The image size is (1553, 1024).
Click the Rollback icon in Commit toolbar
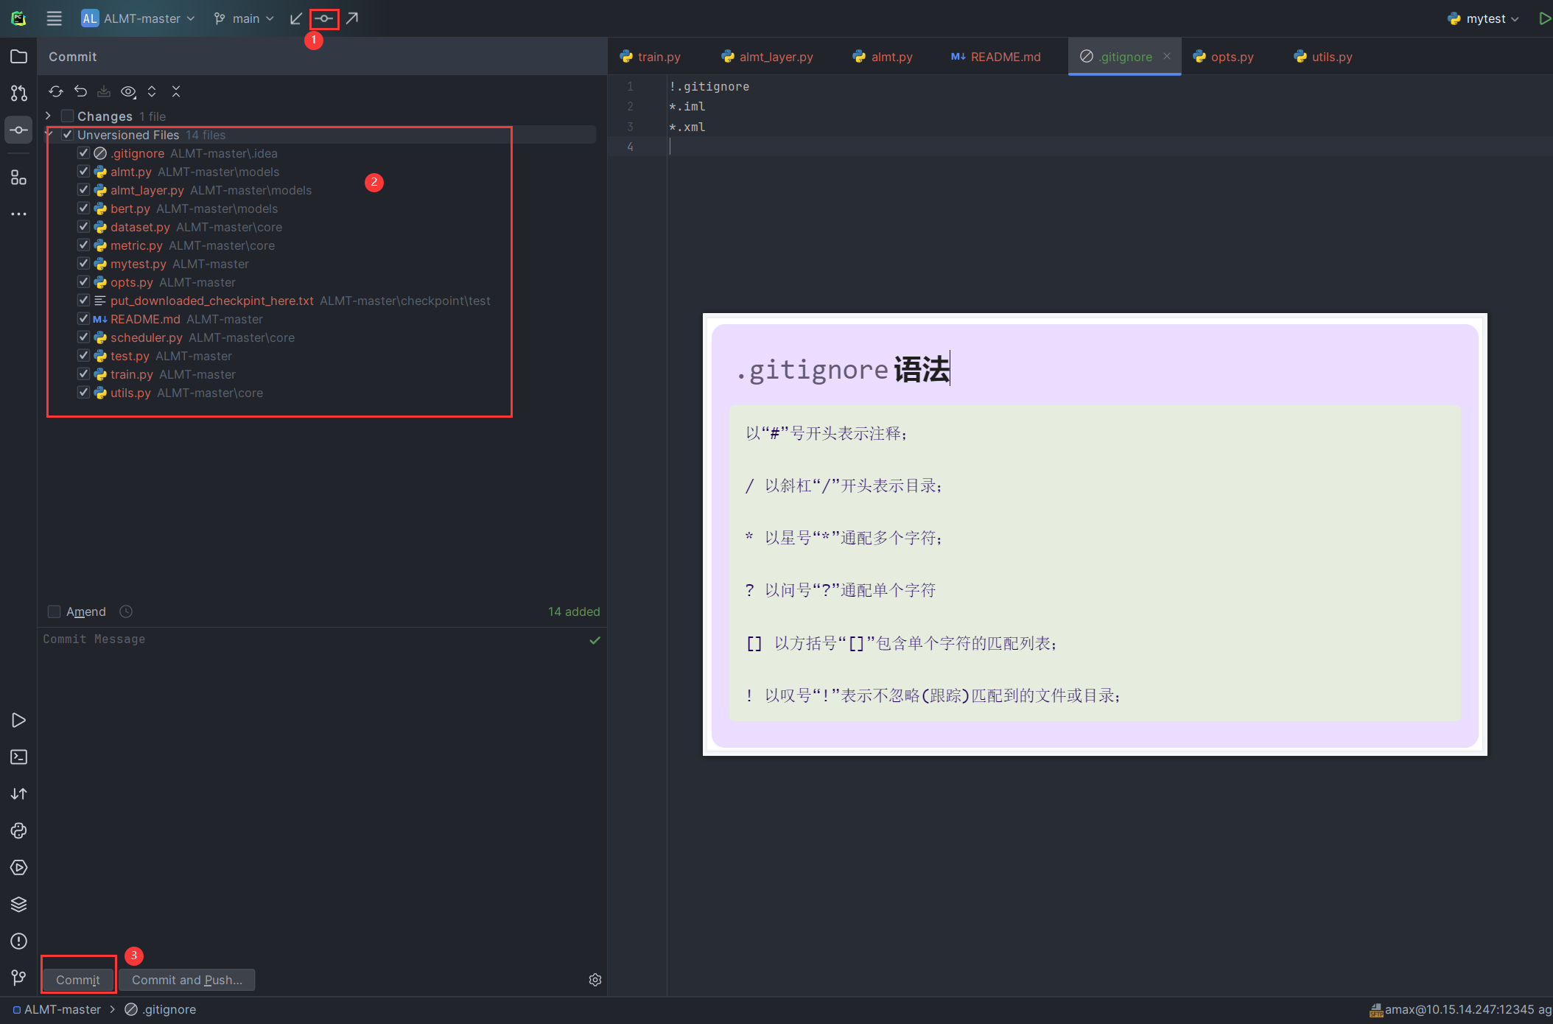pos(80,91)
